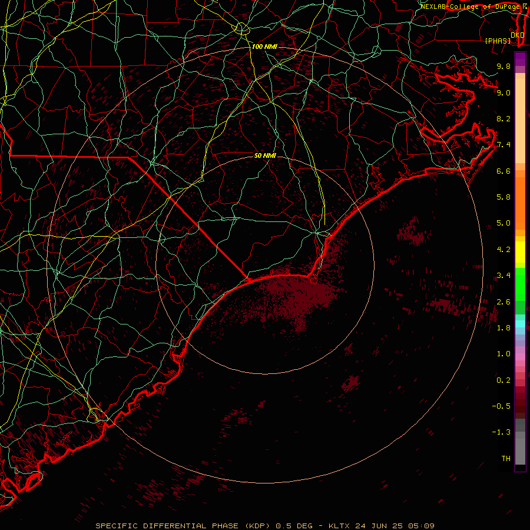Pick the cyan band of the color scale
Viewport: 530px width, 530px height.
click(520, 324)
